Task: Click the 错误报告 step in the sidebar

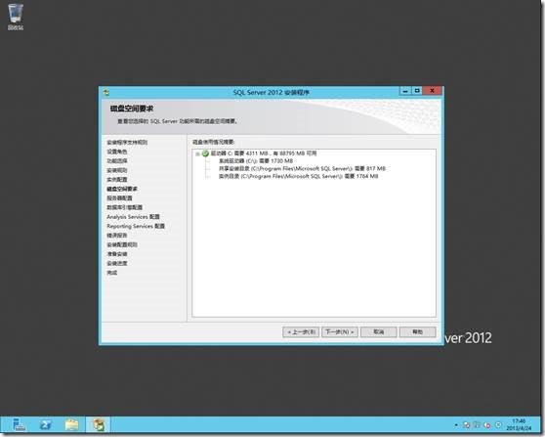Action: coord(117,236)
